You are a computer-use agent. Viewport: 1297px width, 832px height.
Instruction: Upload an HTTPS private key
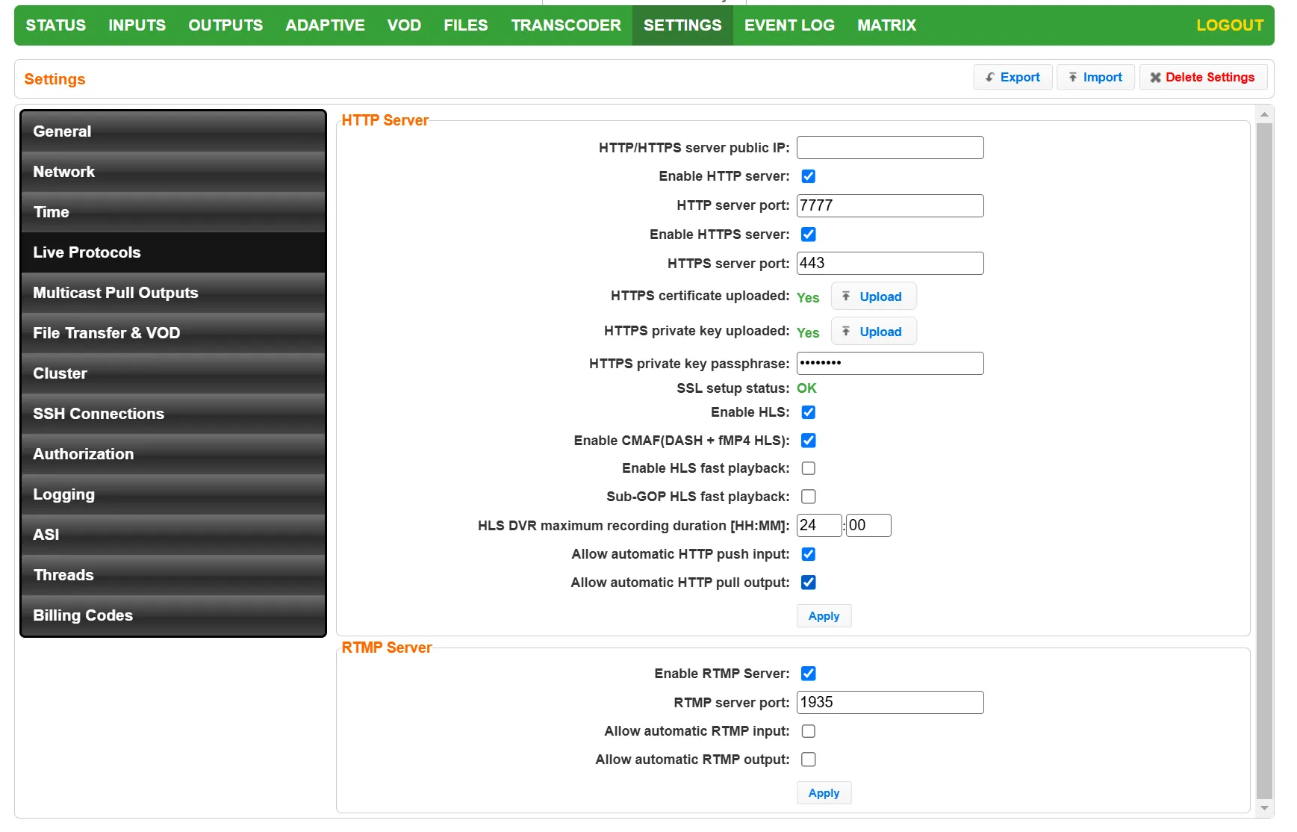874,332
